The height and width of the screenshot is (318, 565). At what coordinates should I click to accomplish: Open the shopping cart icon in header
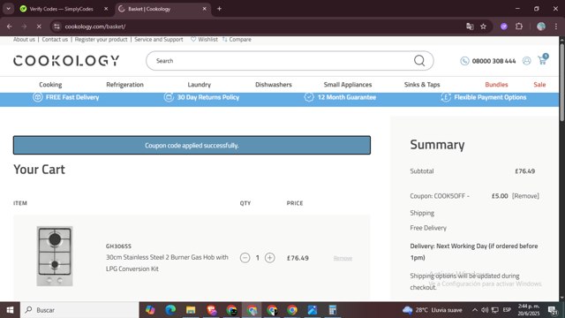tap(543, 60)
